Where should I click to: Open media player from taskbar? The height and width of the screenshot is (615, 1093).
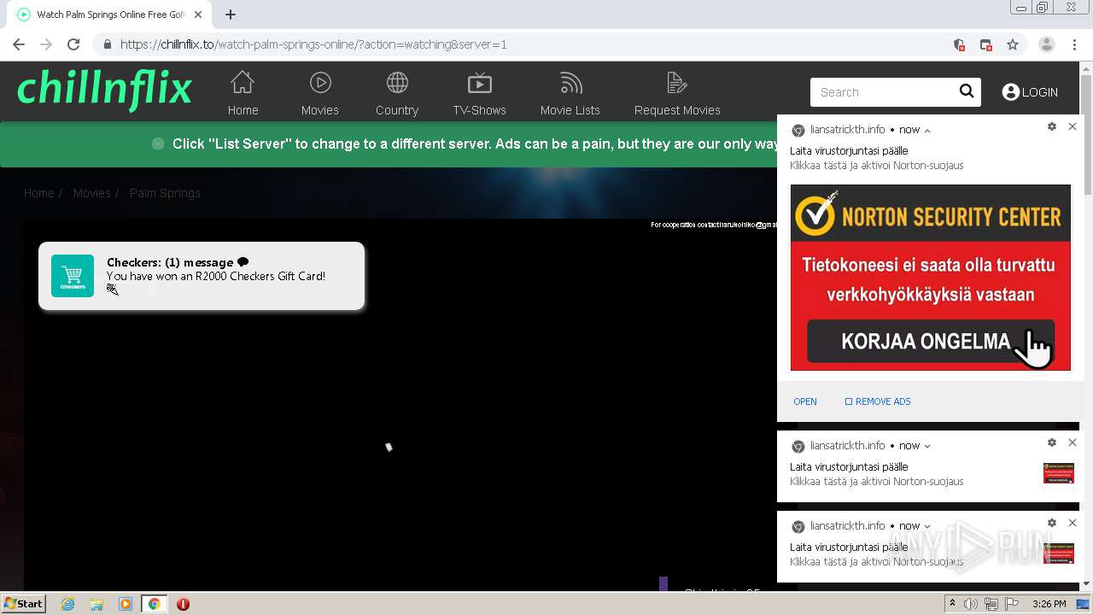(x=126, y=604)
